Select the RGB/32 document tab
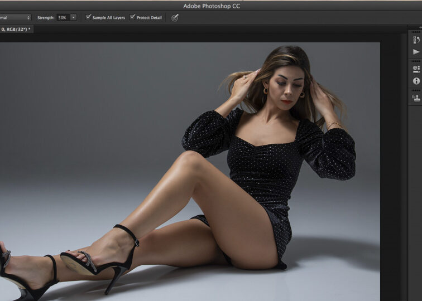 [x=16, y=29]
